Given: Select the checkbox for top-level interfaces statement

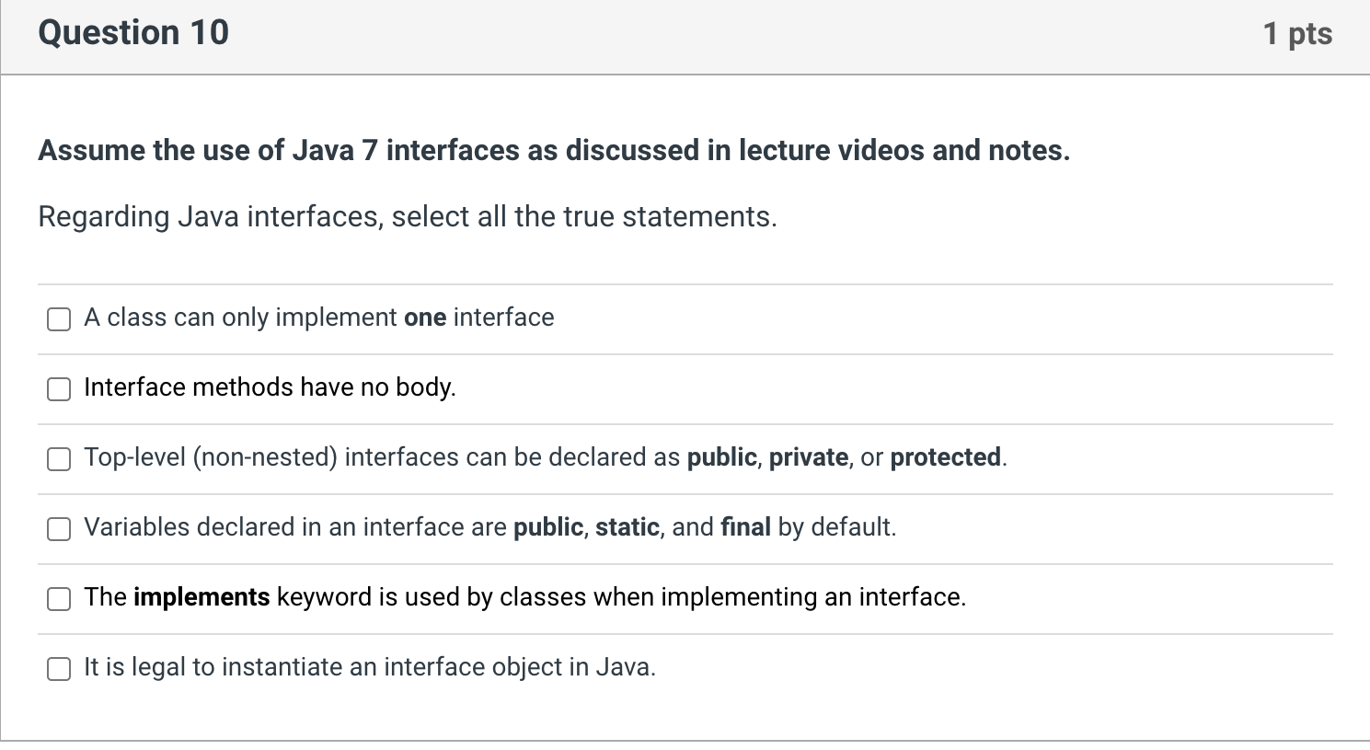Looking at the screenshot, I should coord(59,459).
